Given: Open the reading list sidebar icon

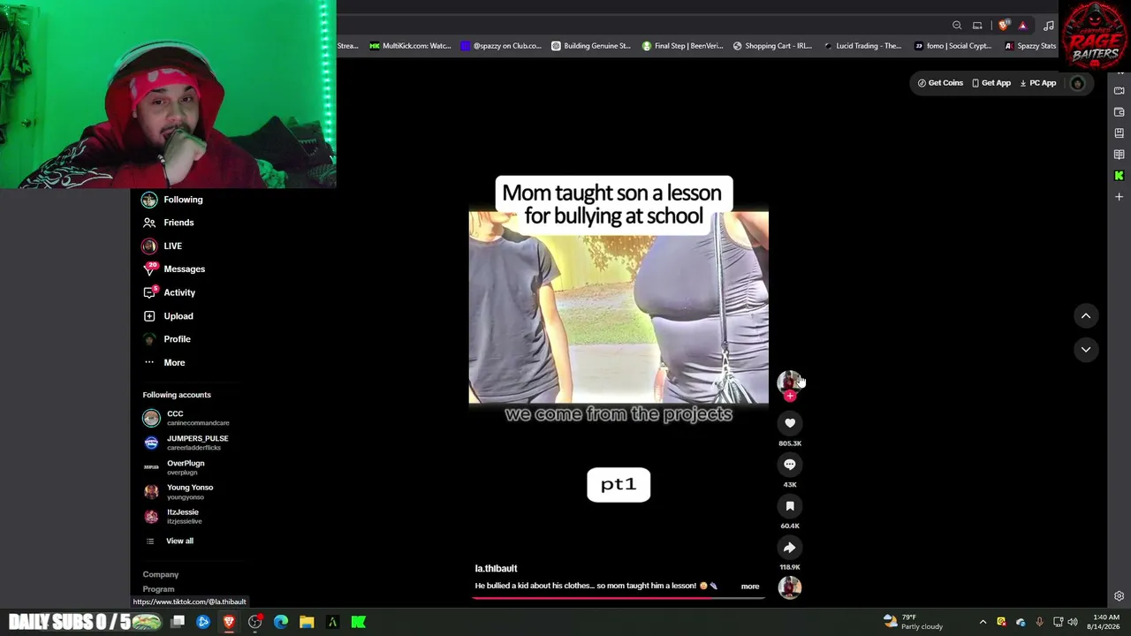Looking at the screenshot, I should click(x=1119, y=155).
